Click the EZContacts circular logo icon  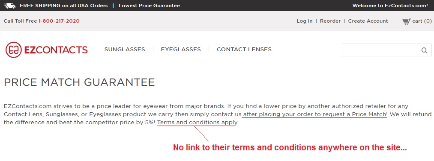pyautogui.click(x=14, y=50)
